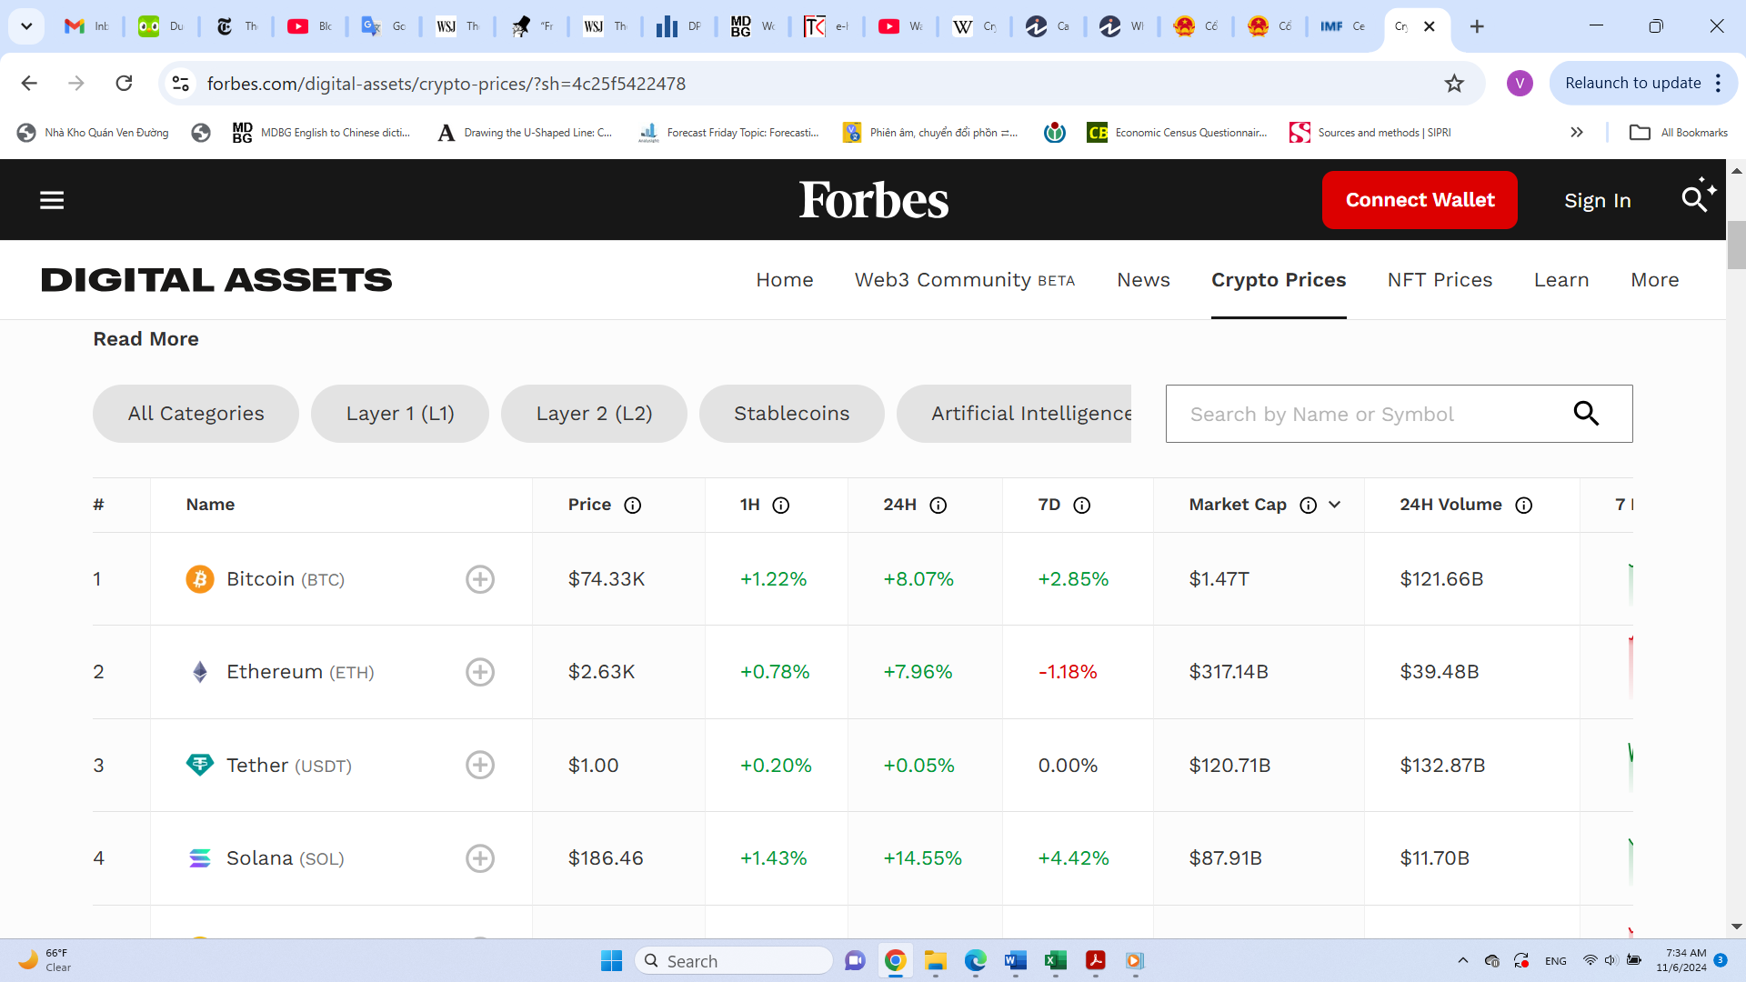Sort by Market Cap dropdown arrow

coord(1335,506)
